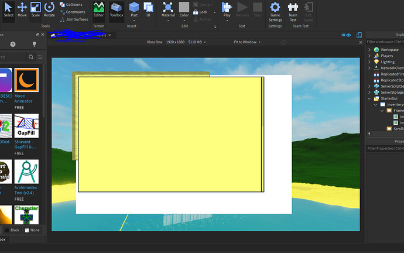The height and width of the screenshot is (253, 404).
Task: Open Toolbox Recent tab clock icon
Action: (13, 45)
